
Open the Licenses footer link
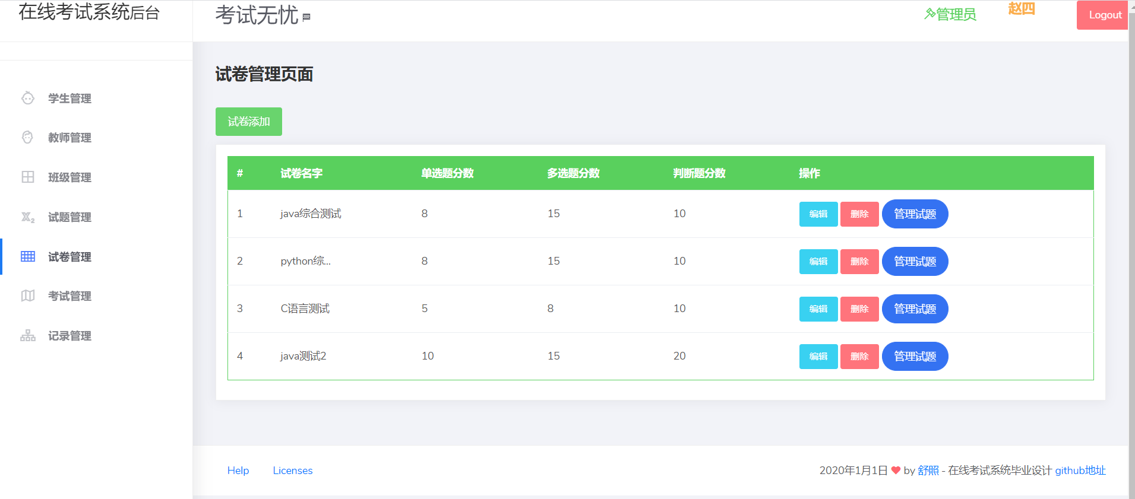tap(293, 471)
